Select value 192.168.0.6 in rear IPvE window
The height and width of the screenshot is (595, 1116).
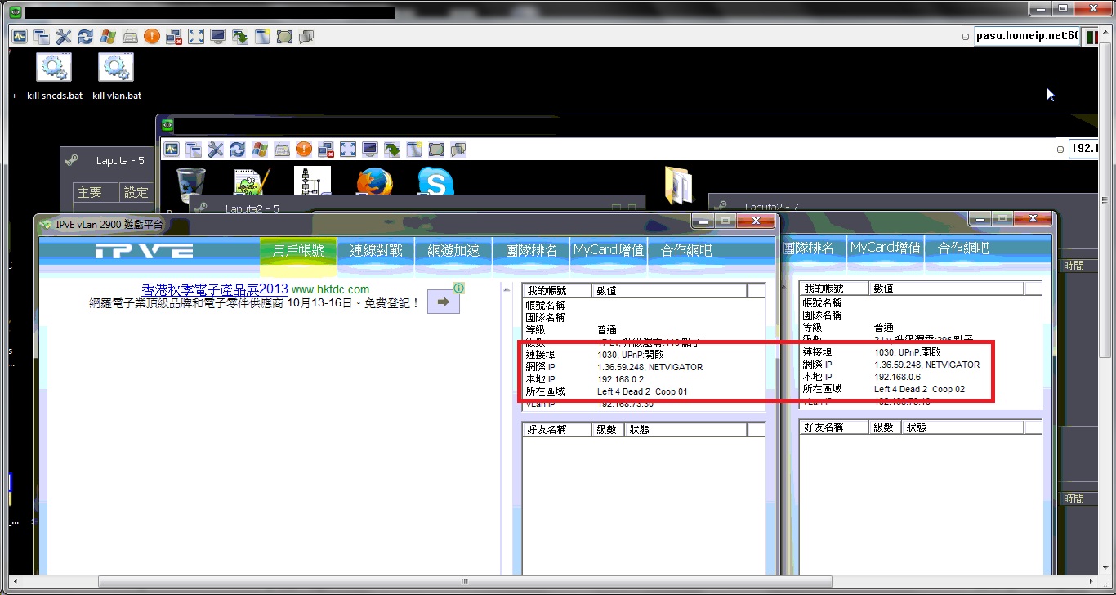[x=898, y=377]
